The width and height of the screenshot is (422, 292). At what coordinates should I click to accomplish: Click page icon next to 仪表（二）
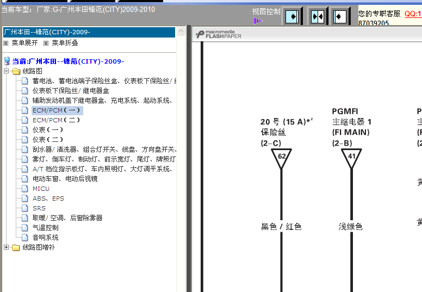[x=25, y=140]
